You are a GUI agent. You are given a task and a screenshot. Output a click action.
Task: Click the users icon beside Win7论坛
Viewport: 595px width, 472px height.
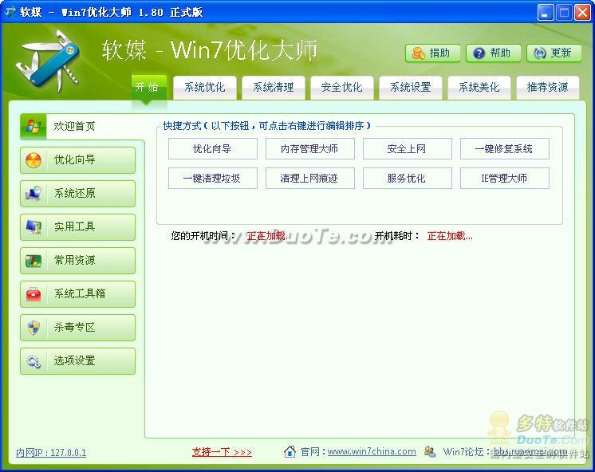(430, 451)
